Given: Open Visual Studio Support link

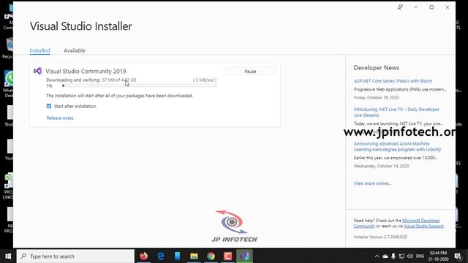Looking at the screenshot, I should tap(423, 226).
